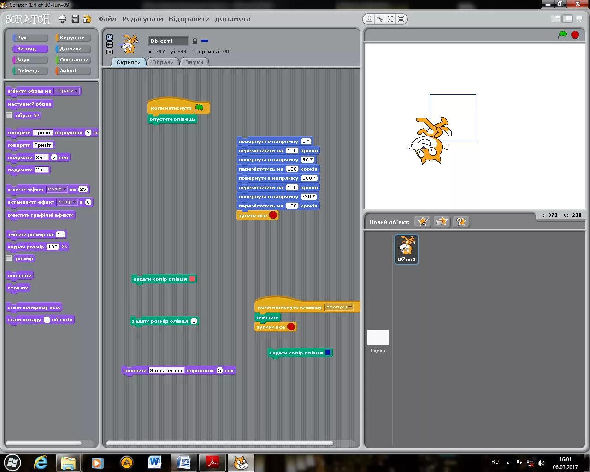590x472 pixels.
Task: Click the blocks palette horizontal scrollbar
Action: pyautogui.click(x=44, y=443)
